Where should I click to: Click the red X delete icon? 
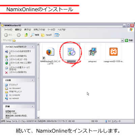[x=6, y=73]
